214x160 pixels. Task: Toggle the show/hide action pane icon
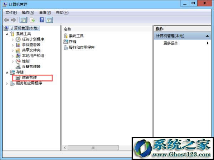click(x=49, y=20)
